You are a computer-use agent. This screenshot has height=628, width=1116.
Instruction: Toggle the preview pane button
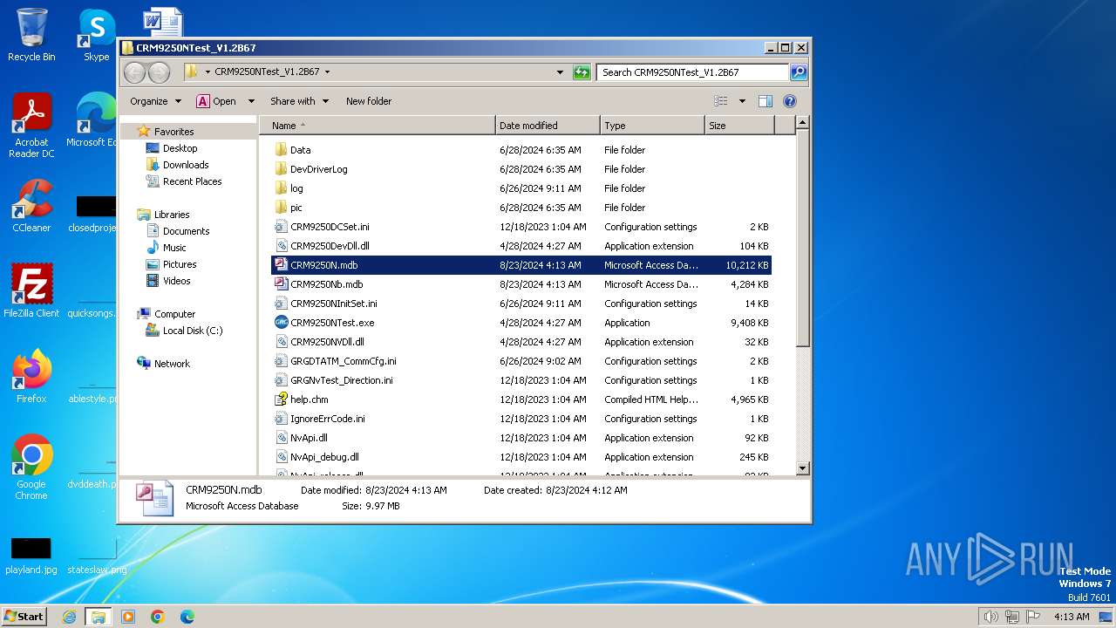[765, 101]
